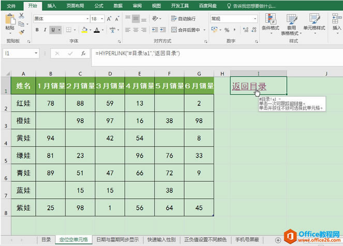Image resolution: width=343 pixels, height=246 pixels.
Task: Align text to bottom of cell
Action: 144,19
